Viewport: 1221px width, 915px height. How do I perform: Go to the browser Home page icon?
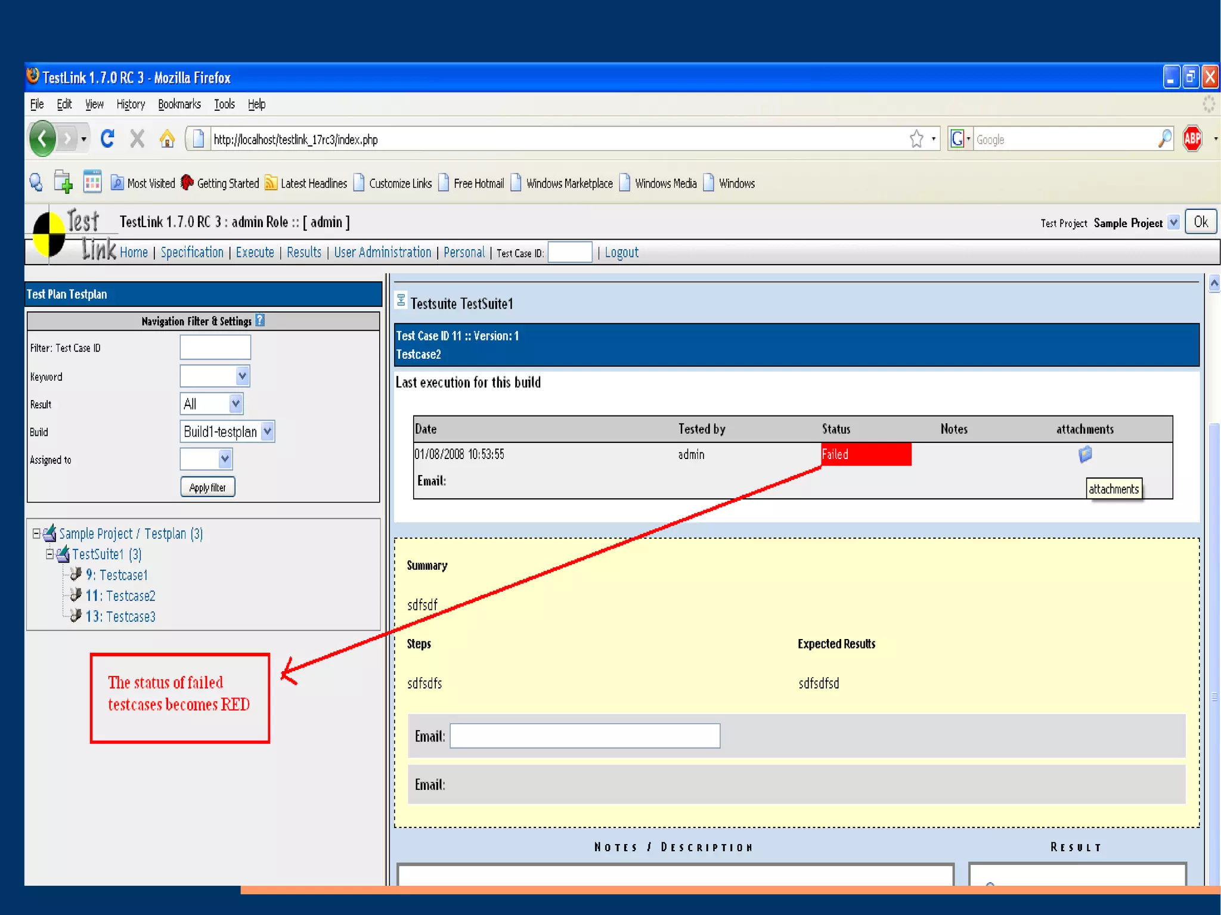167,139
